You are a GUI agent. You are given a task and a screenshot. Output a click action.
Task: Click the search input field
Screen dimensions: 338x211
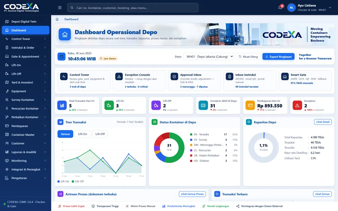(133, 8)
